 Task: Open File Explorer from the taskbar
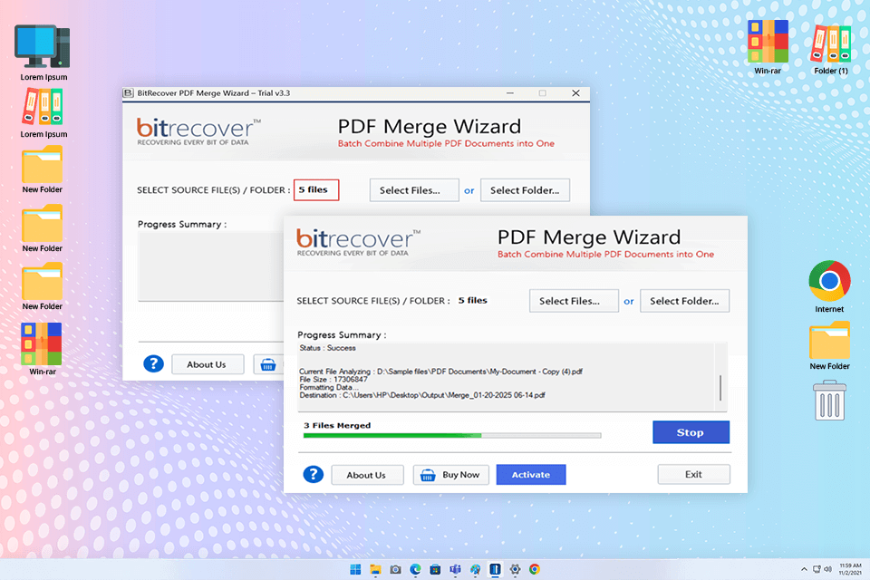point(375,569)
